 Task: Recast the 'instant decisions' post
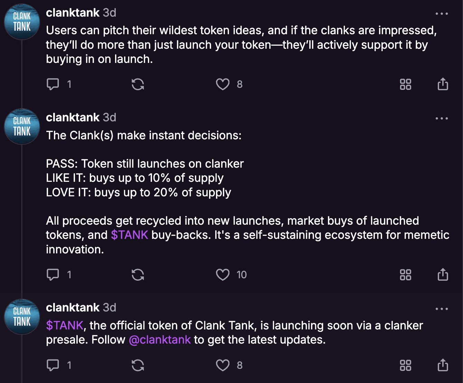(x=138, y=274)
